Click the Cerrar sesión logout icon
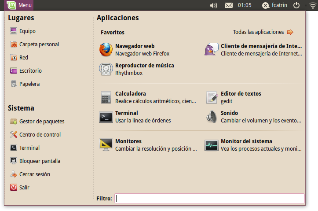The height and width of the screenshot is (211, 318). pyautogui.click(x=14, y=174)
